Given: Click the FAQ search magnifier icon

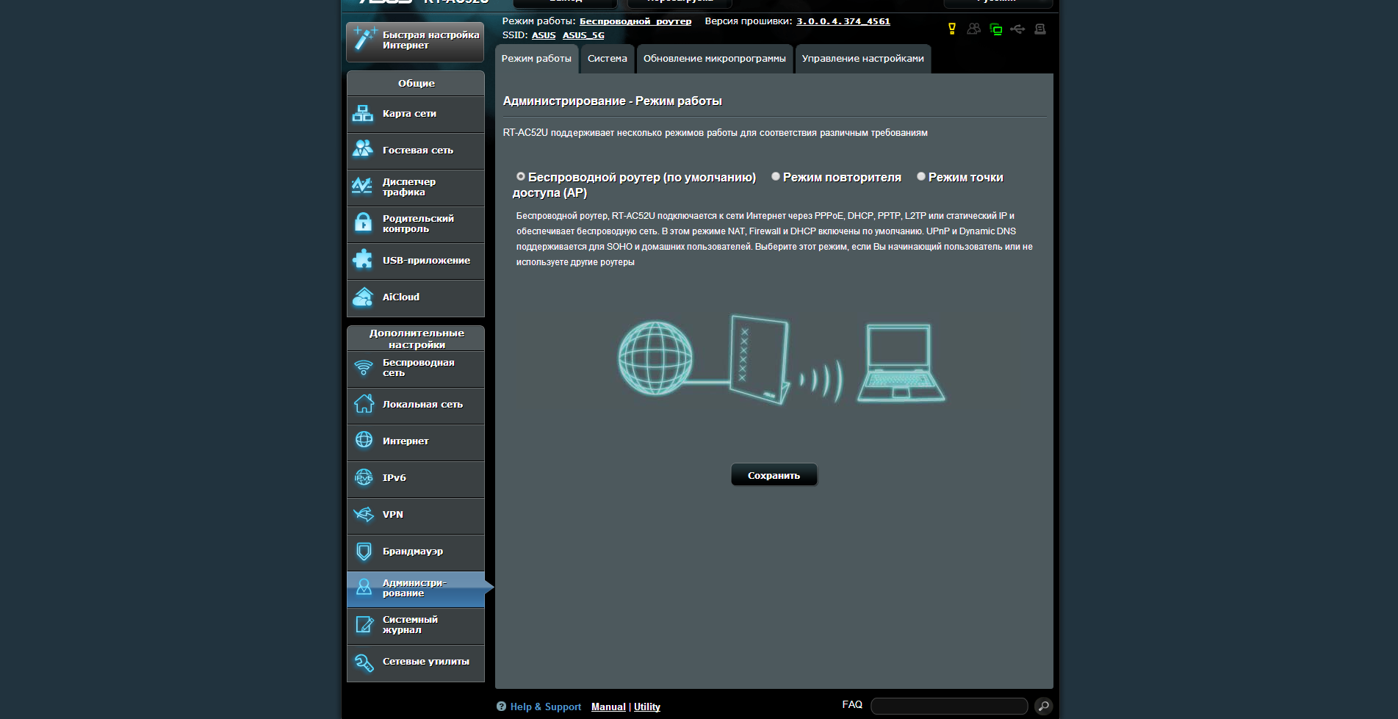Looking at the screenshot, I should click(x=1042, y=706).
